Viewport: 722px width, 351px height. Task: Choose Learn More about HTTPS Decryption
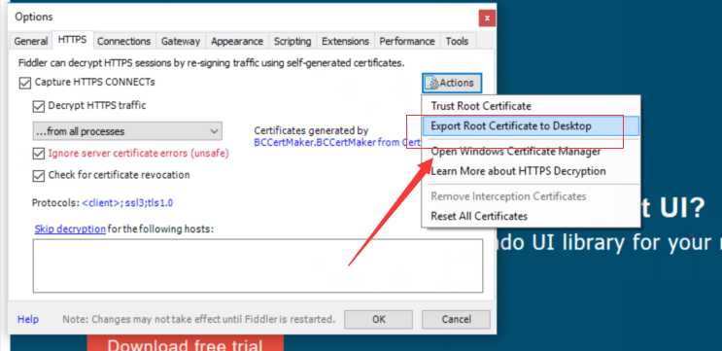coord(531,171)
